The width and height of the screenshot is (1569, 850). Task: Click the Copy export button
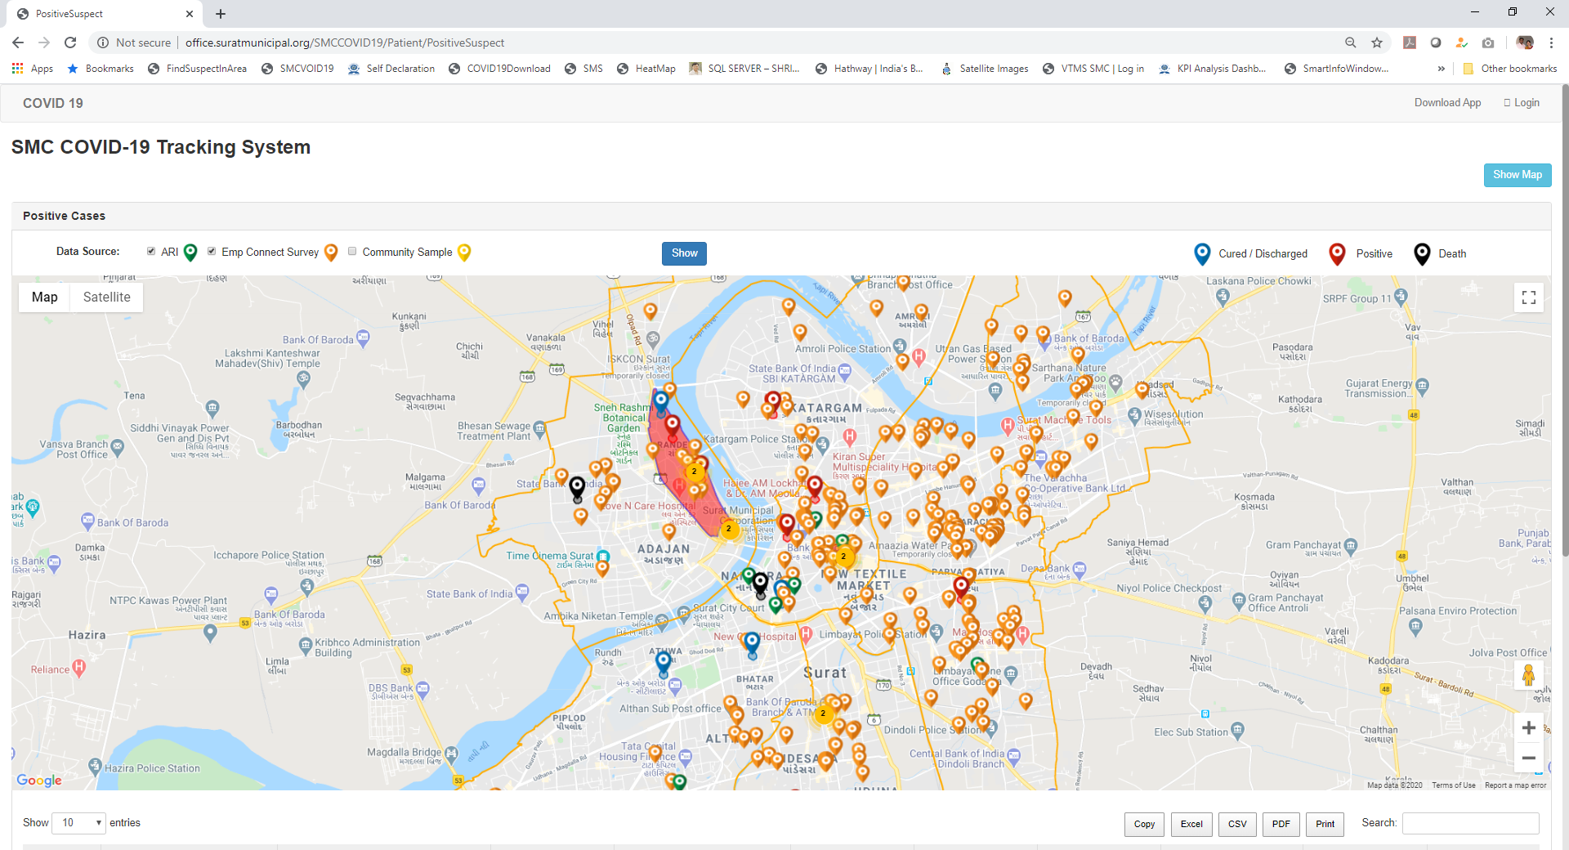[1144, 824]
